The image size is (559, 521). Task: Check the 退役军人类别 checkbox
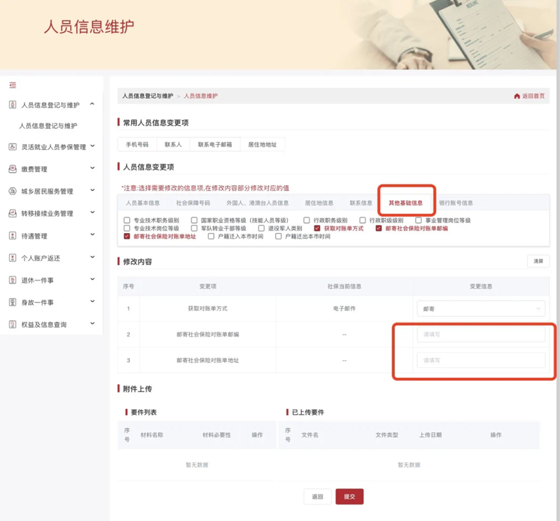point(261,228)
